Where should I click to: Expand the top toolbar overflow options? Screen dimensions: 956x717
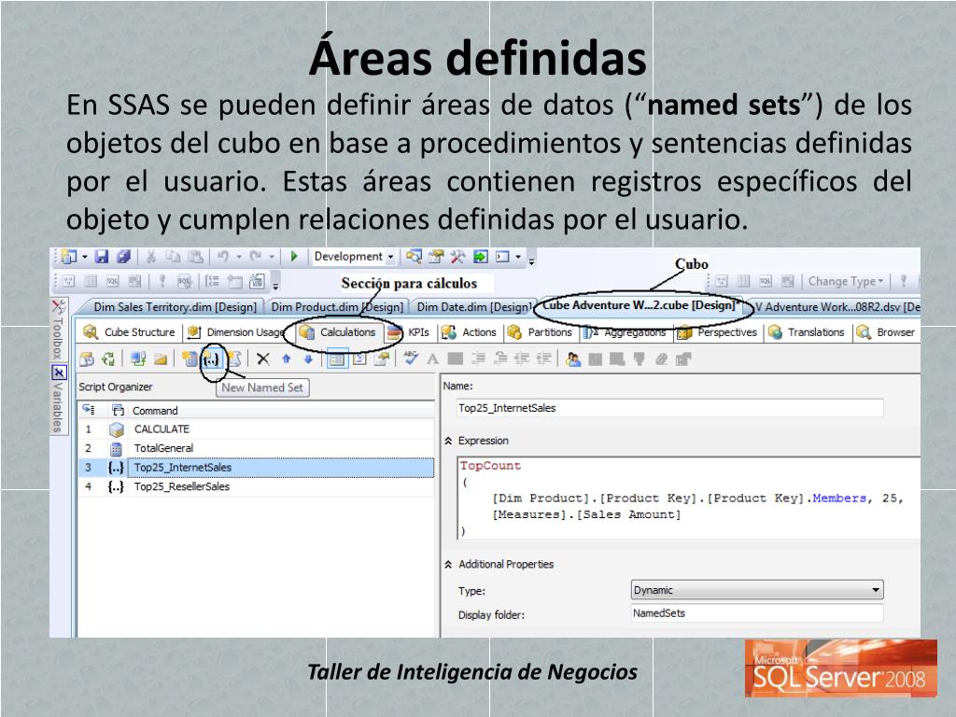pyautogui.click(x=531, y=261)
